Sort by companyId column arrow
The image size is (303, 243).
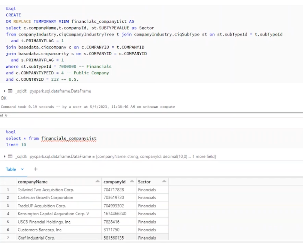click(132, 182)
